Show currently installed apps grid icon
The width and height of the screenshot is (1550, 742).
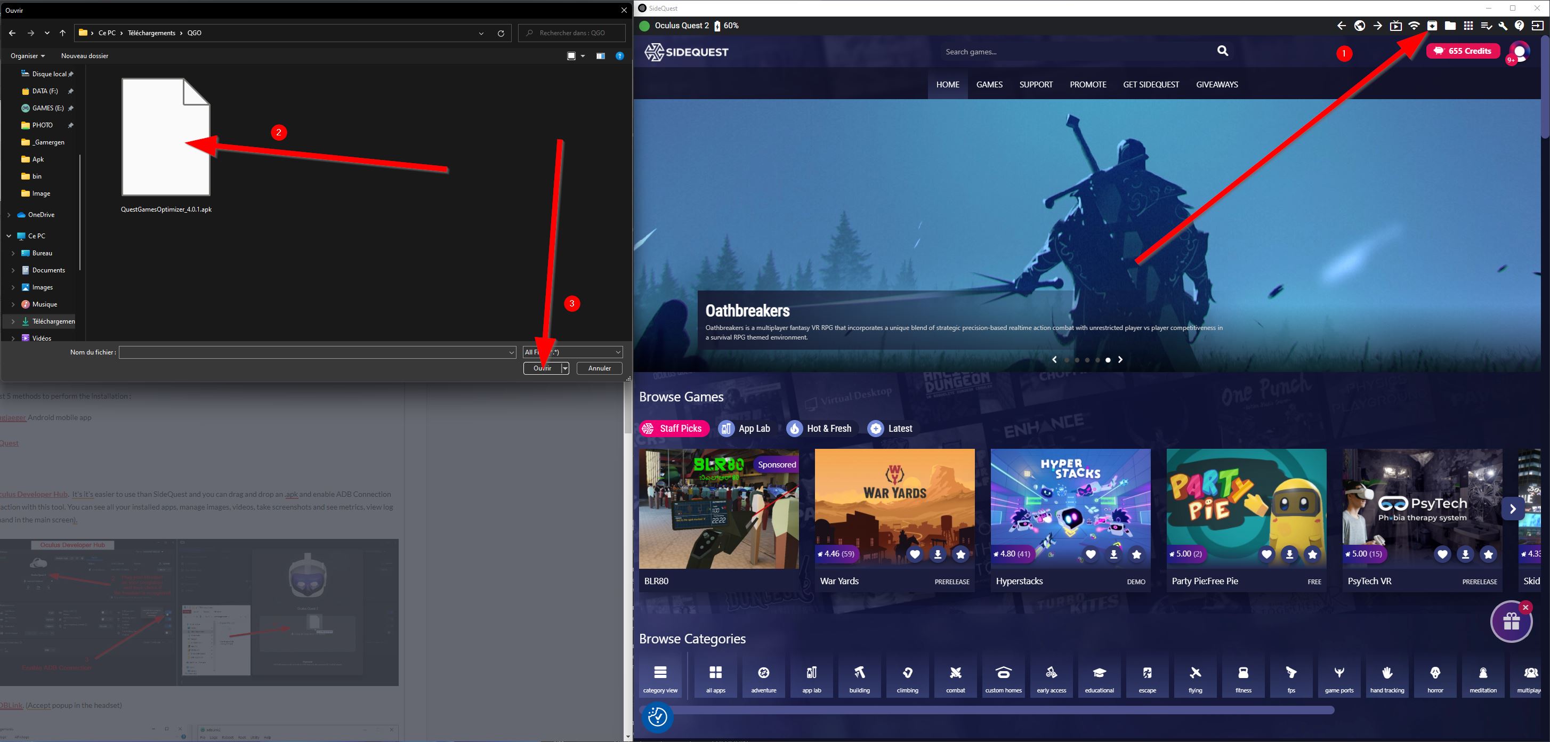pos(1468,26)
